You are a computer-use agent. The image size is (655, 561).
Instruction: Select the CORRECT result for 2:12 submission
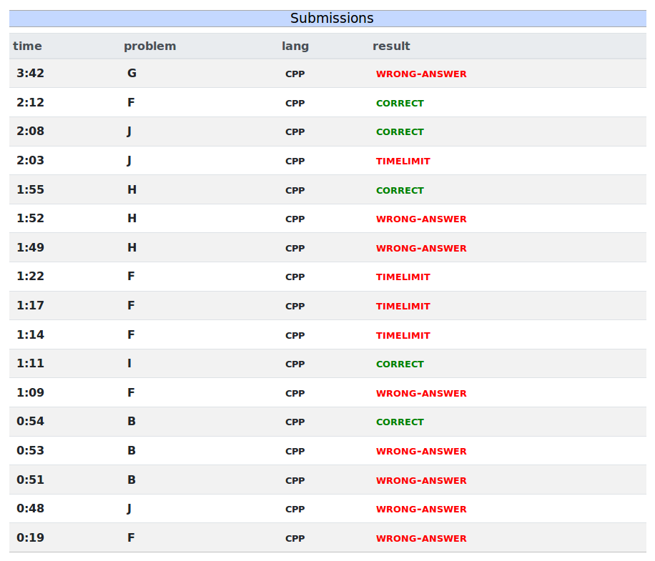[400, 103]
